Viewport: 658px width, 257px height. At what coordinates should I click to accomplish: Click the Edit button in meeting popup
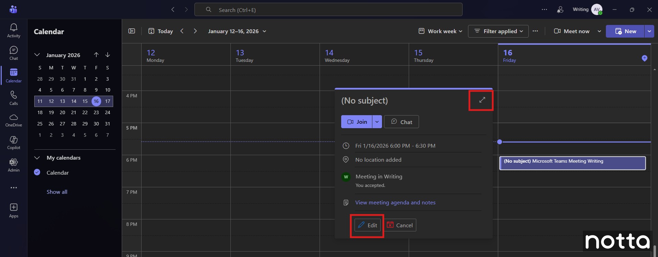pyautogui.click(x=368, y=225)
